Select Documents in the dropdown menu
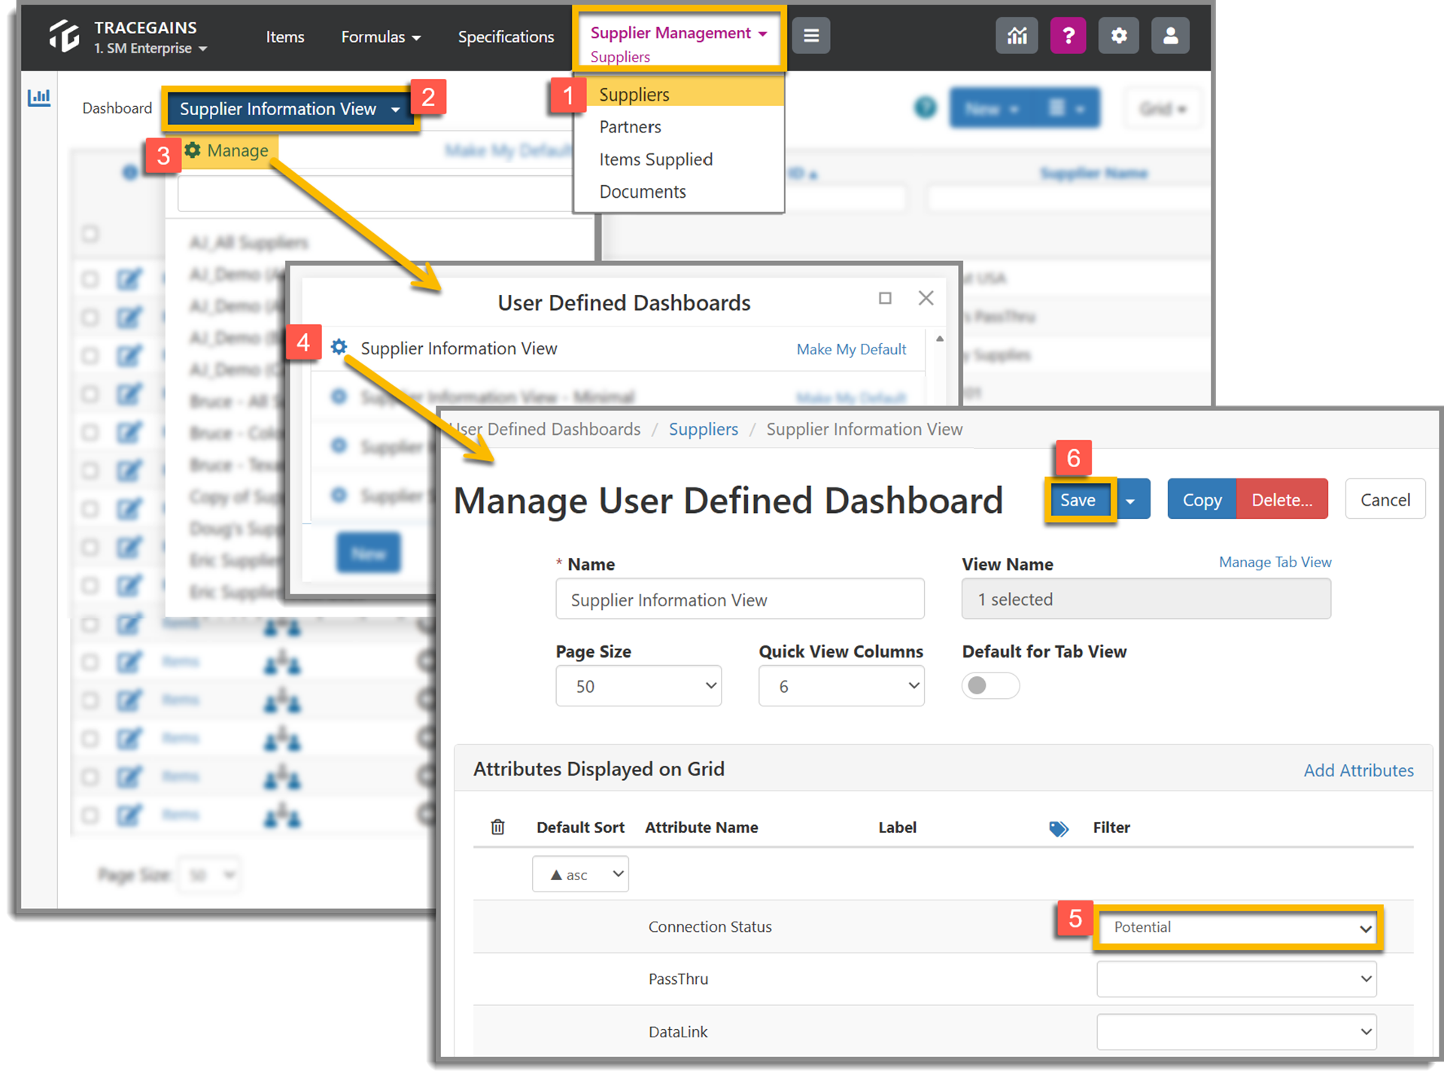Image resolution: width=1444 pixels, height=1078 pixels. tap(642, 191)
